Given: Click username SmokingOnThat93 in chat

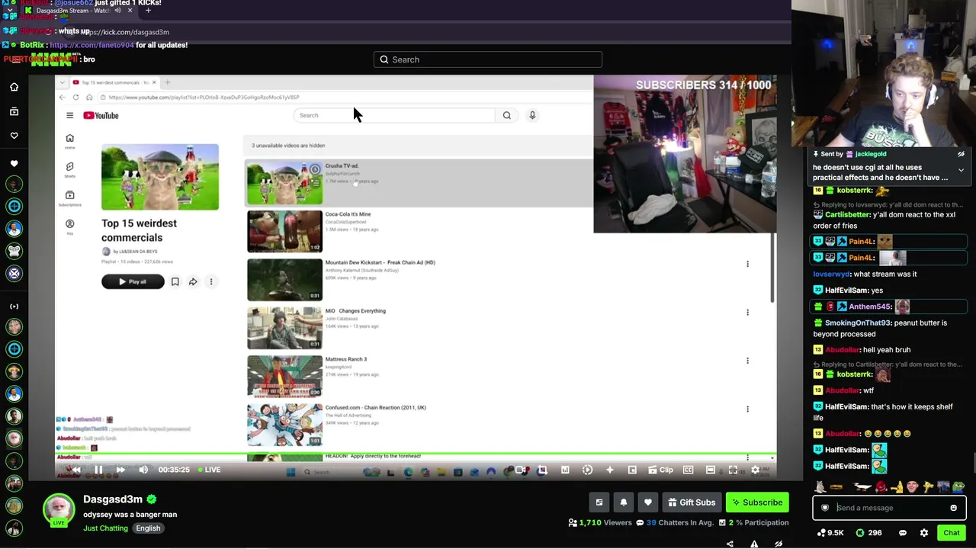Looking at the screenshot, I should click(856, 323).
